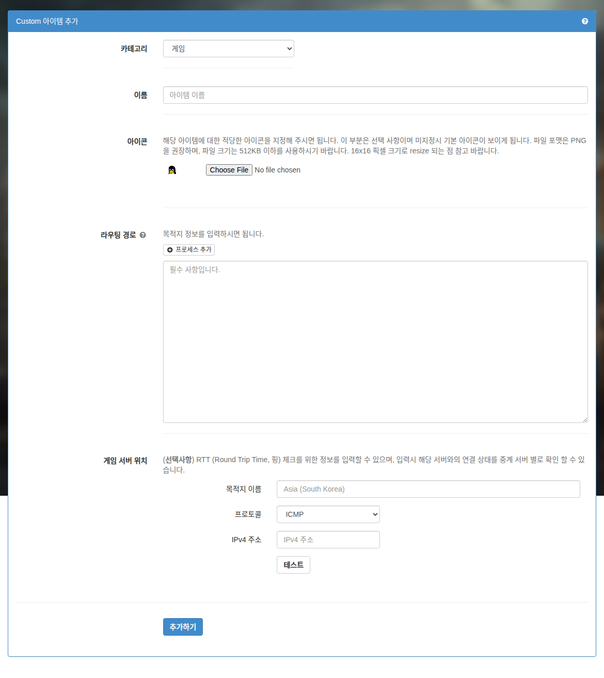This screenshot has width=604, height=678.
Task: Click the 'Custom 아이템 추가' panel title
Action: 47,21
